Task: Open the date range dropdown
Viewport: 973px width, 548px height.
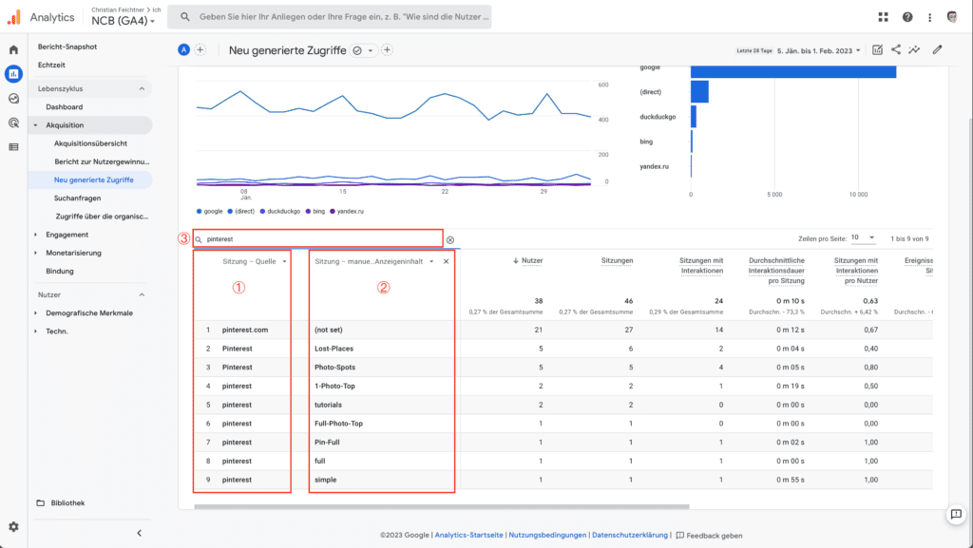Action: click(x=818, y=50)
